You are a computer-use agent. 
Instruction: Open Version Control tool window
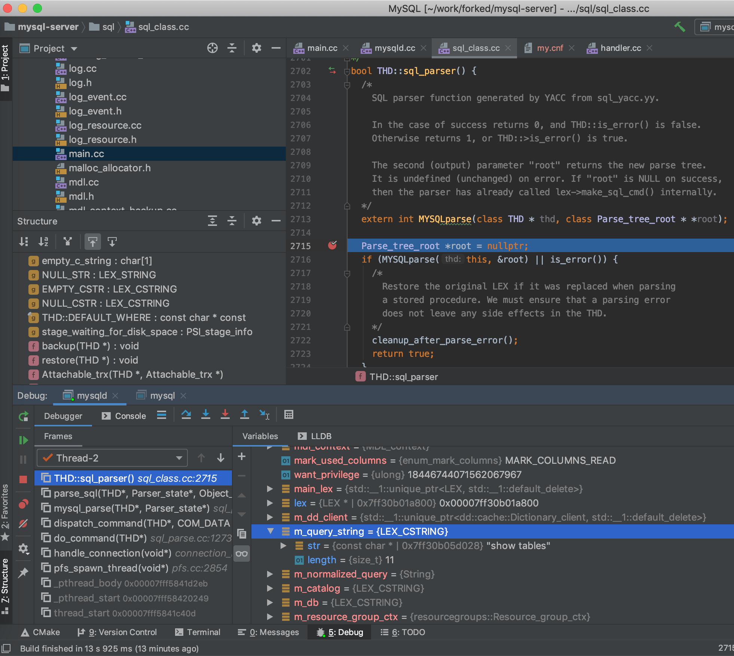point(117,632)
